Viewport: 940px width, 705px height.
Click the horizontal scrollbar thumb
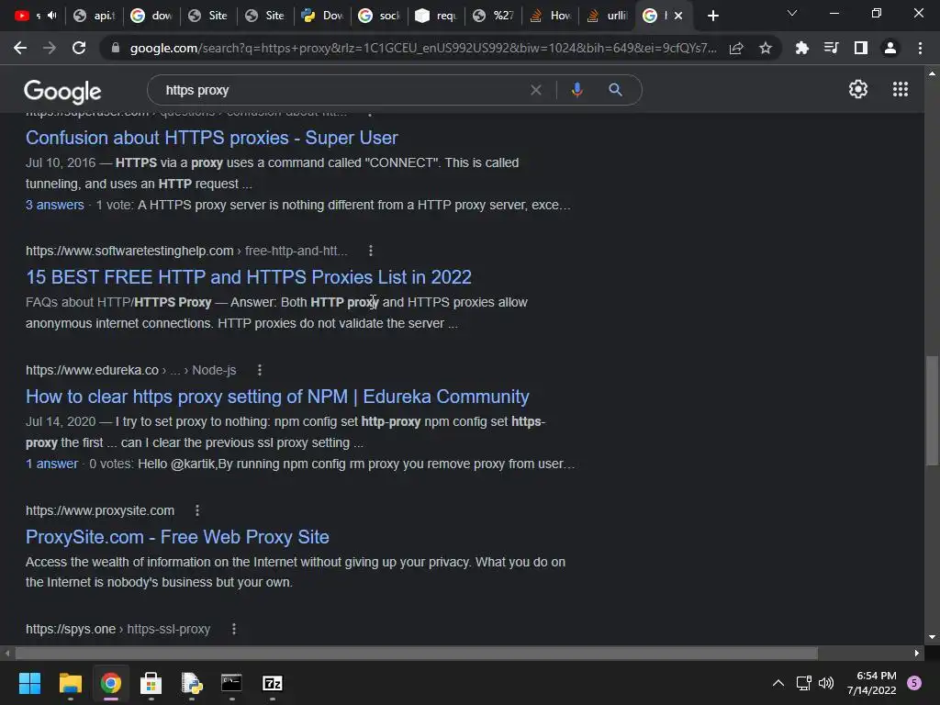416,653
